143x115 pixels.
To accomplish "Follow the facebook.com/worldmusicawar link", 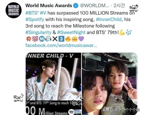I will click(61, 45).
